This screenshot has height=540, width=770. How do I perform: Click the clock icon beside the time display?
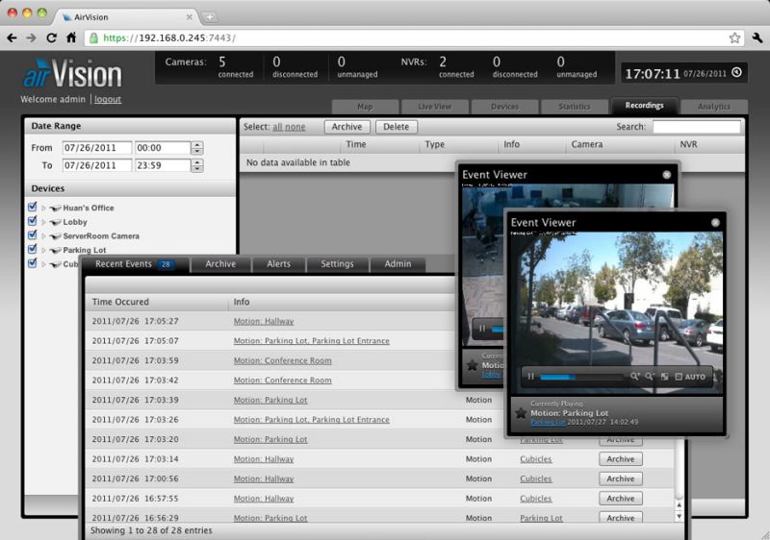[x=736, y=72]
